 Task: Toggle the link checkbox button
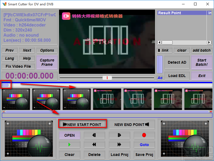coord(164,50)
